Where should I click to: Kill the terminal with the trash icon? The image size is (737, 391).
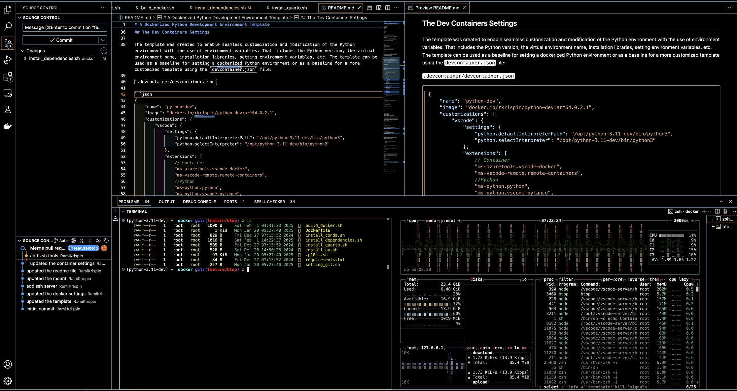[x=725, y=211]
